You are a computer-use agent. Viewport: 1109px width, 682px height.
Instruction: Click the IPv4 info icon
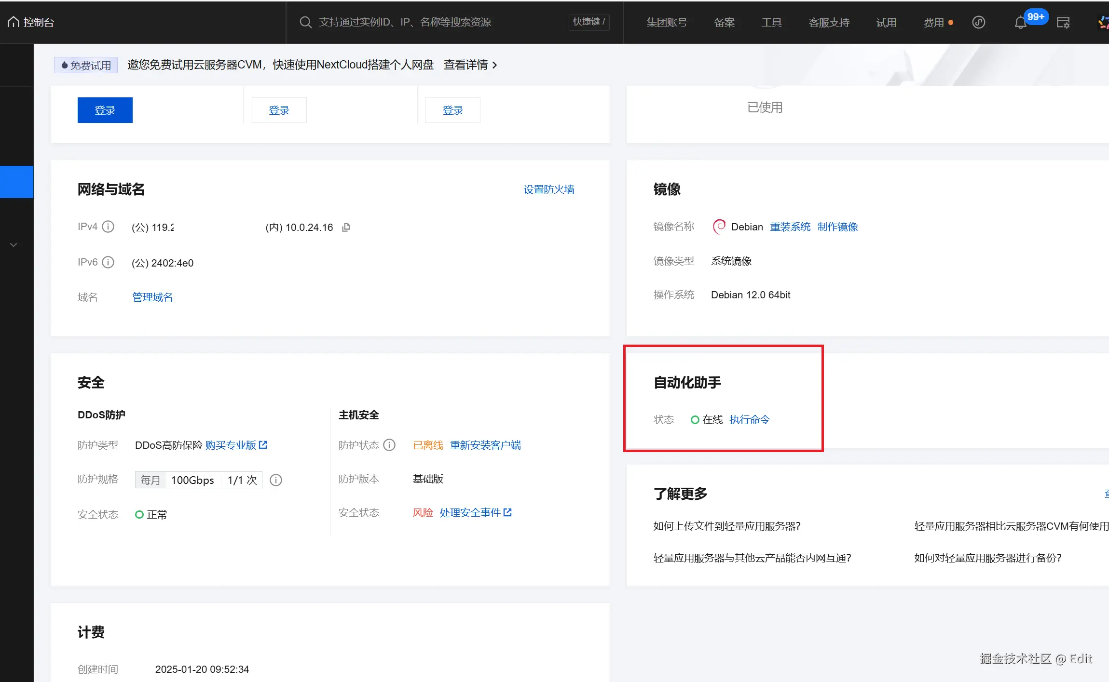109,227
